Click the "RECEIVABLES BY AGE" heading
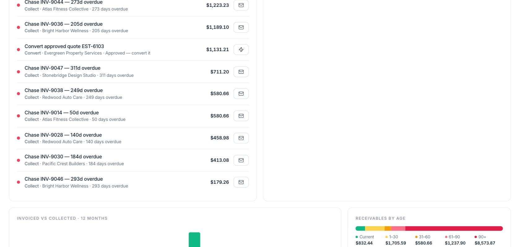Viewport: 520px width, 247px height. click(380, 218)
